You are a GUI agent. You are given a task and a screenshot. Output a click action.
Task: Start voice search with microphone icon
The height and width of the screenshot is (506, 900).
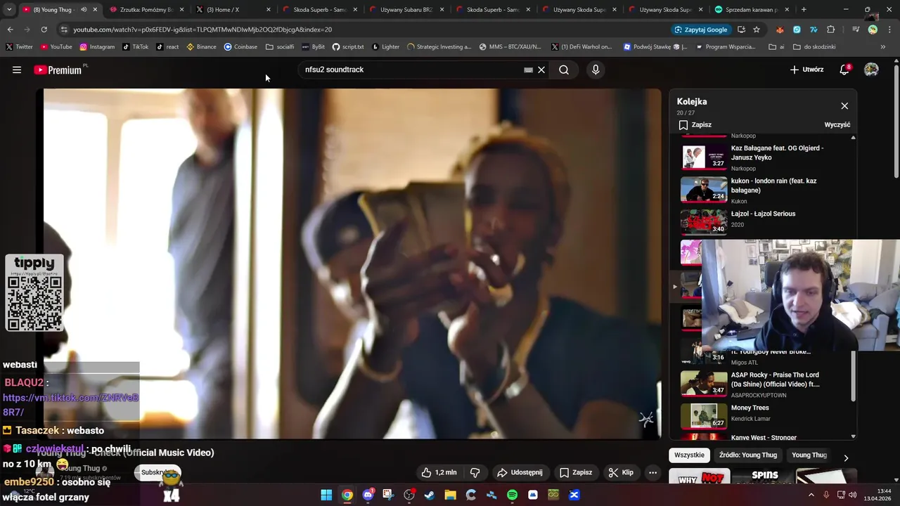click(596, 70)
